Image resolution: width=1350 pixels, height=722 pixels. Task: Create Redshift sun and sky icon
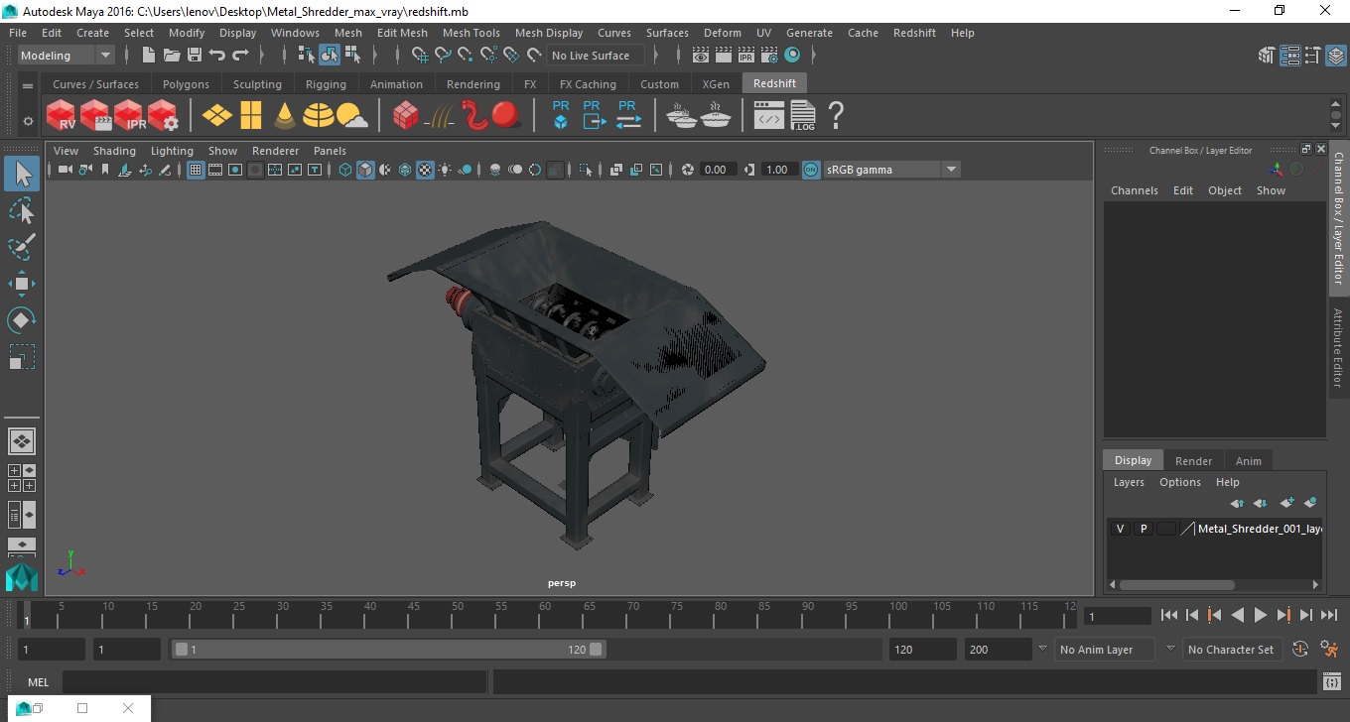(x=351, y=116)
